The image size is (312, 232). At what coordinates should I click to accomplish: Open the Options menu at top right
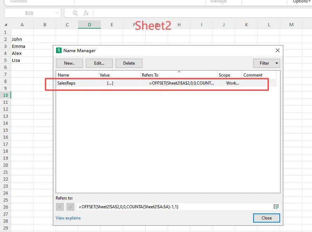coord(300,2)
